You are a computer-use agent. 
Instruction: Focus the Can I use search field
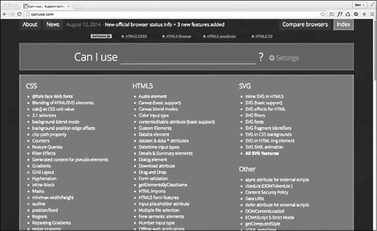click(x=189, y=58)
